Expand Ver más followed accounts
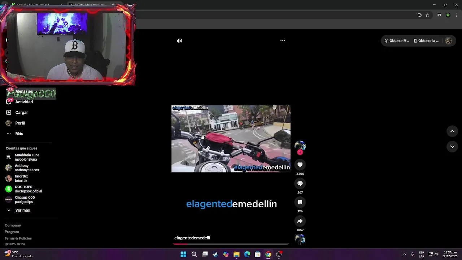This screenshot has height=260, width=462. [x=22, y=211]
